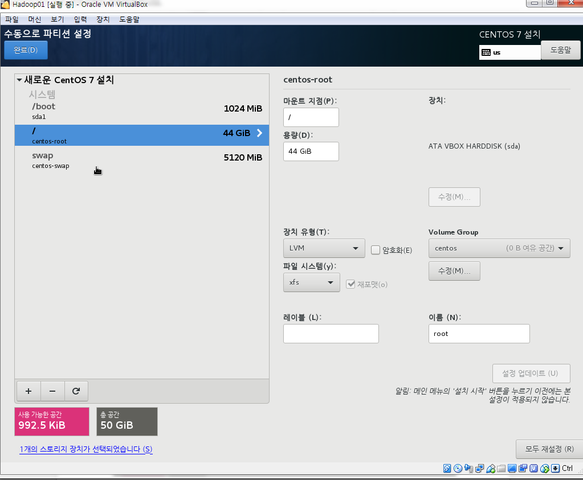Click the VirtualBox window title icon
Image resolution: width=583 pixels, height=480 pixels.
click(x=5, y=5)
